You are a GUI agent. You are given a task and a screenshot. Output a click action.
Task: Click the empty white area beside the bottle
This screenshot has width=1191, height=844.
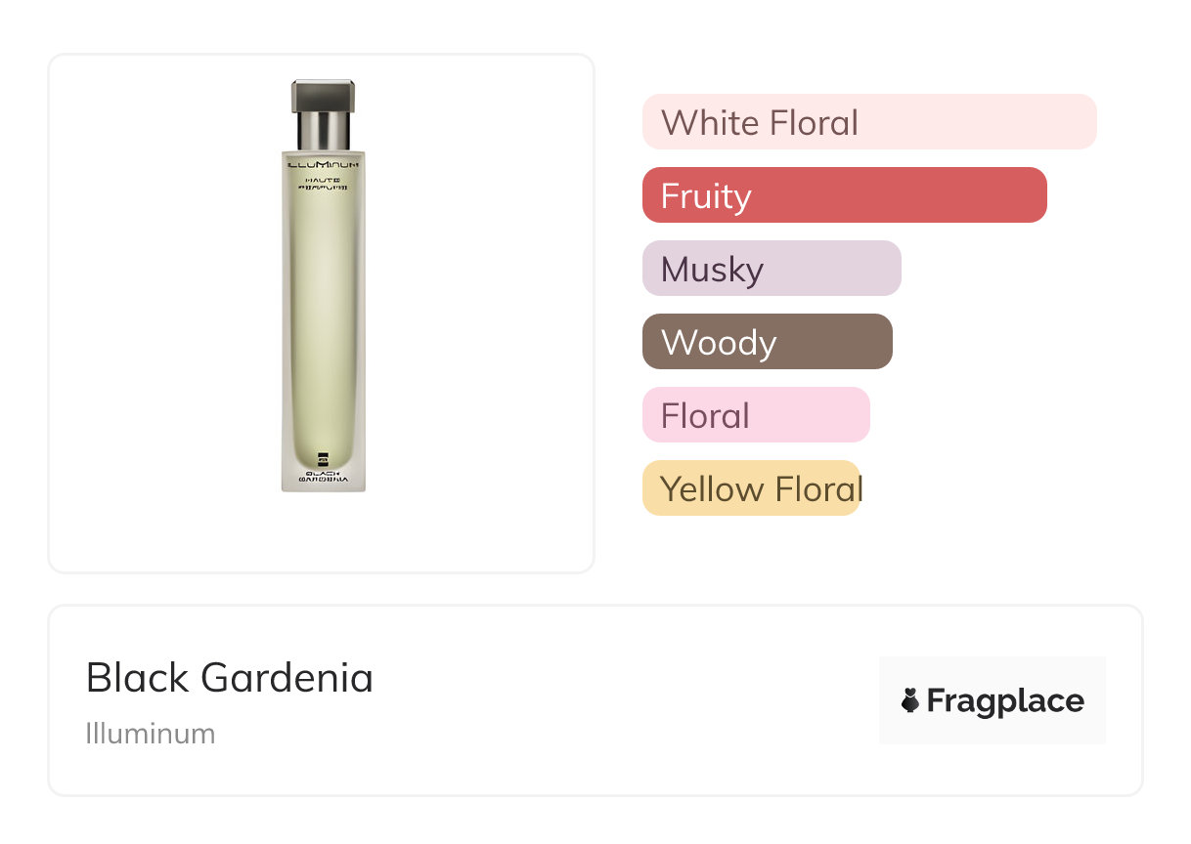(x=469, y=313)
